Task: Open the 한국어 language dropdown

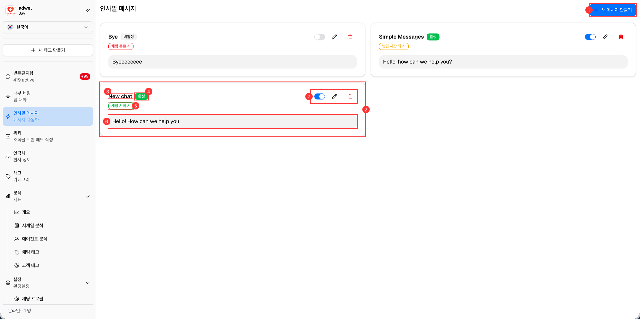Action: [x=48, y=27]
